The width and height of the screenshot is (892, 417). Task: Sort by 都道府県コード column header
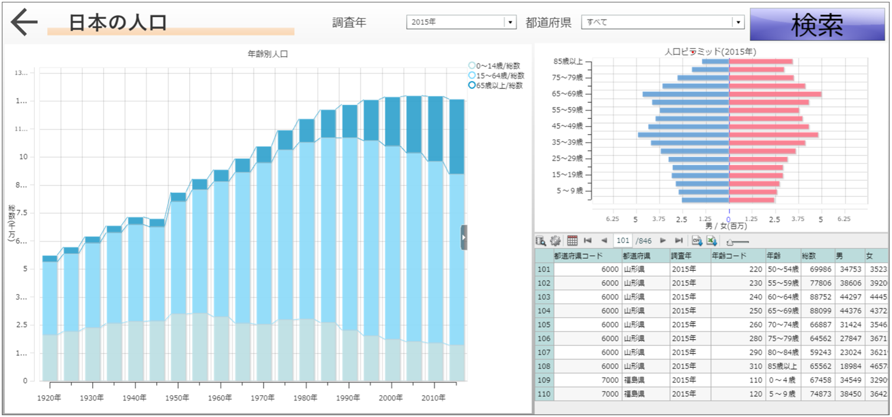[586, 256]
